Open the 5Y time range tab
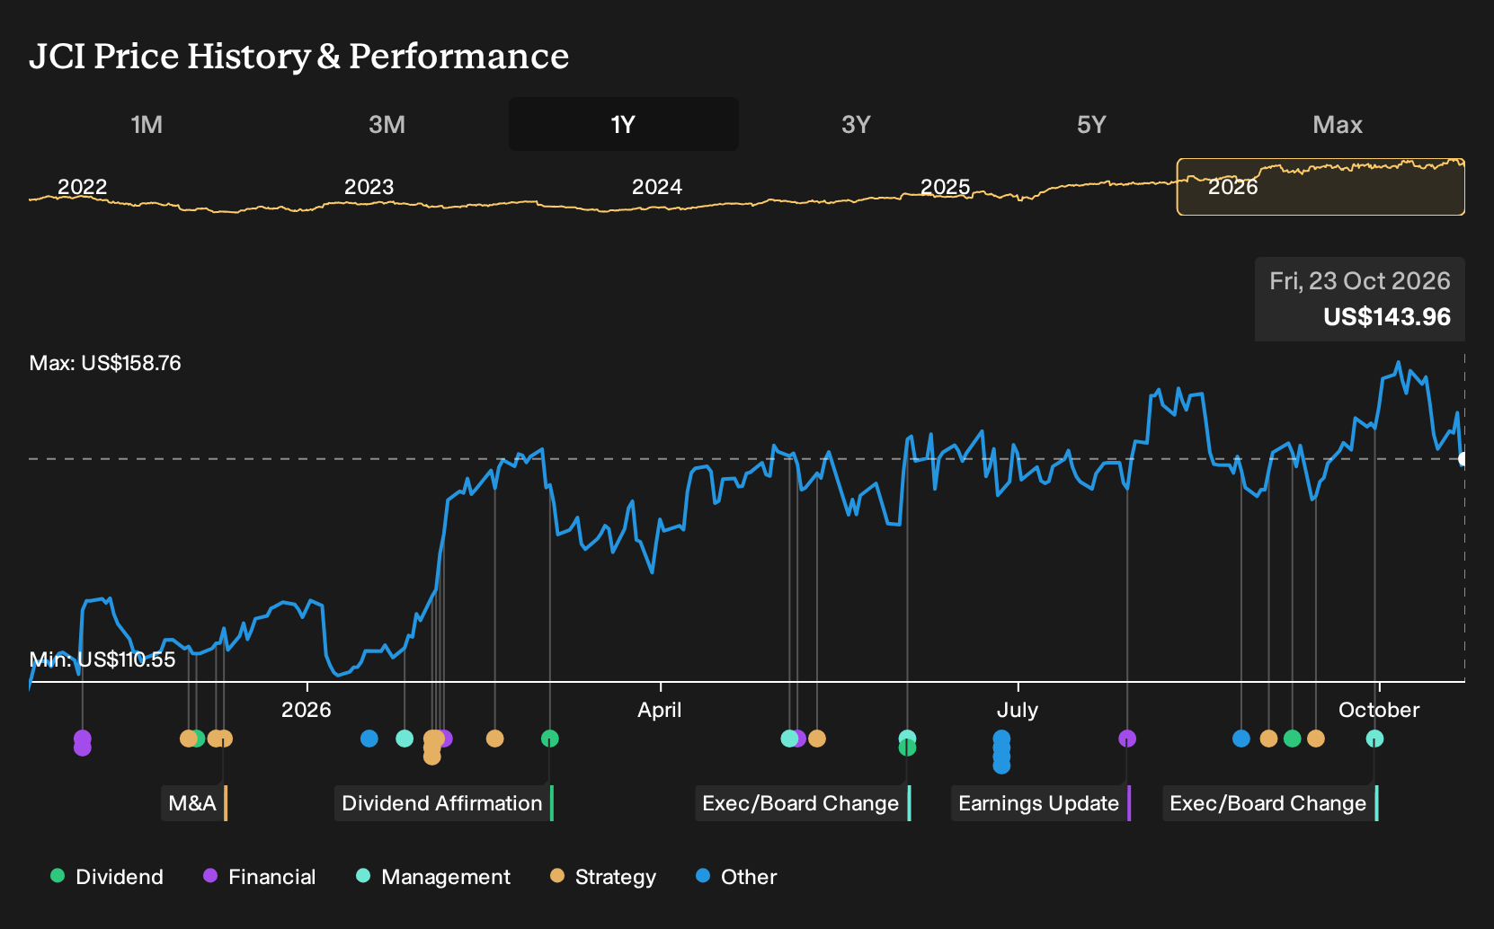This screenshot has width=1494, height=929. click(1091, 124)
